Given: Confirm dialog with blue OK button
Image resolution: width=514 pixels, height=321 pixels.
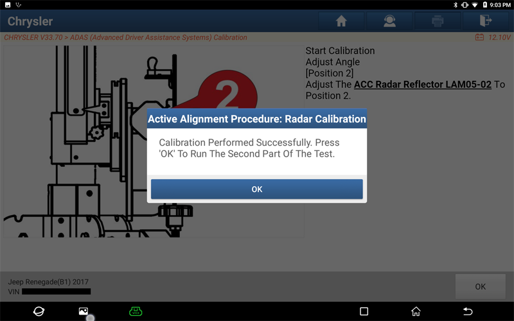Looking at the screenshot, I should (x=256, y=189).
